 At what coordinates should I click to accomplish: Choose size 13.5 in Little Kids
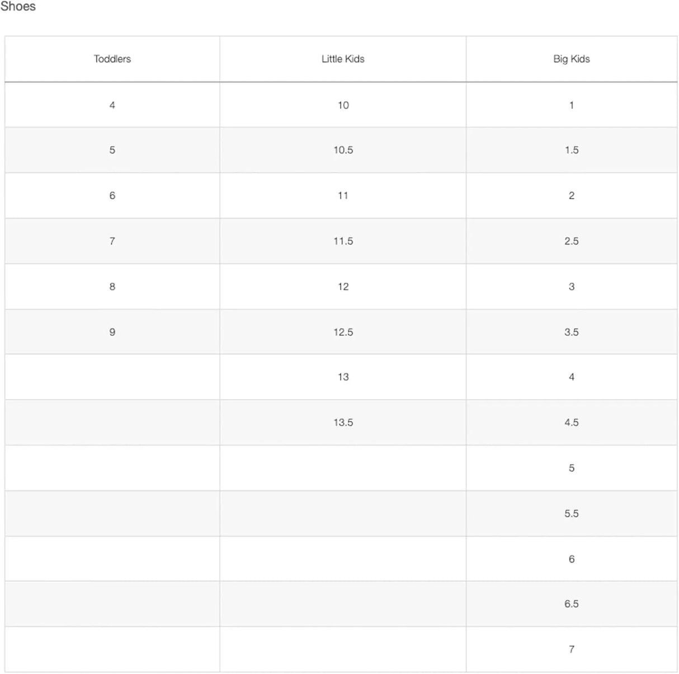[x=343, y=423]
